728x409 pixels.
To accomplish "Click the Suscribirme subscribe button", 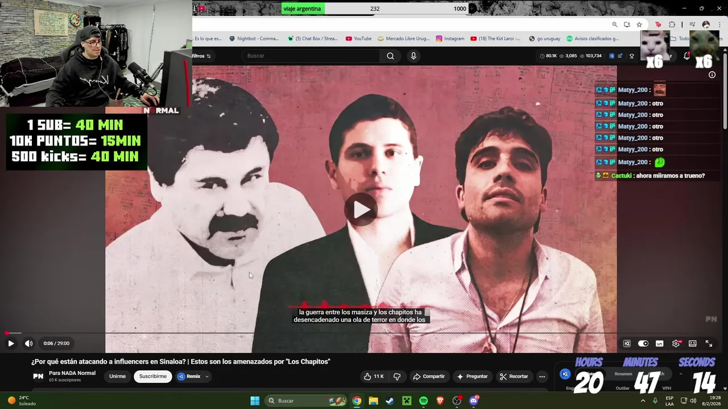I will pyautogui.click(x=153, y=376).
